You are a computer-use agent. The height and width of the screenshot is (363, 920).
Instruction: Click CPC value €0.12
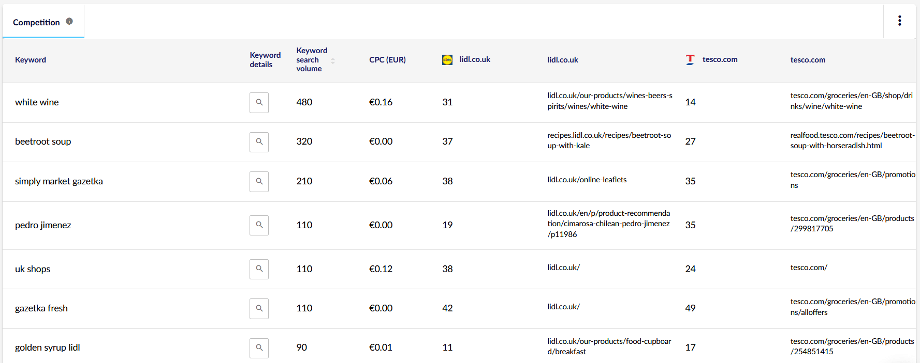[x=381, y=269]
